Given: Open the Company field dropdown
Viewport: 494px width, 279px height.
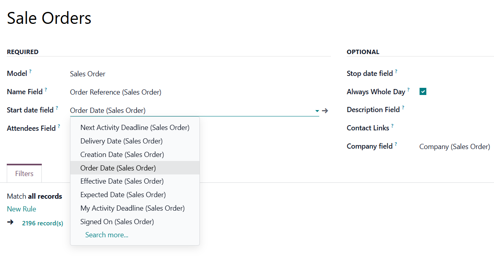Looking at the screenshot, I should pos(454,147).
